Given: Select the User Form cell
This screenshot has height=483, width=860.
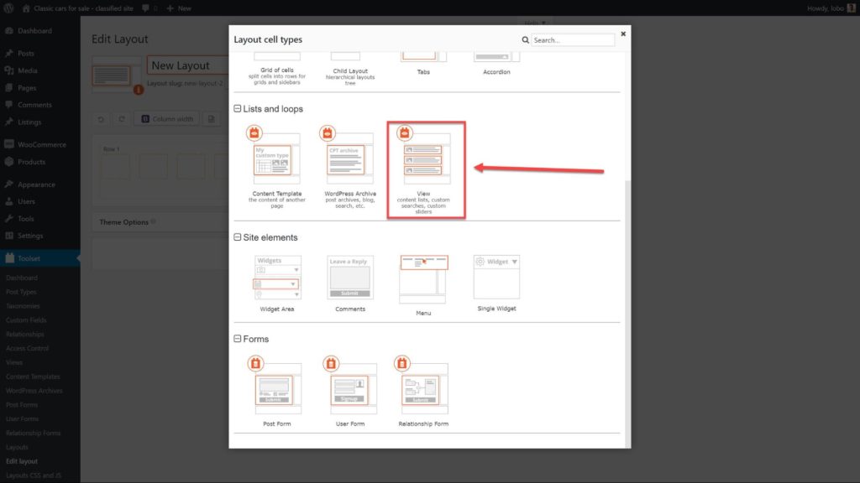Looking at the screenshot, I should click(x=350, y=391).
